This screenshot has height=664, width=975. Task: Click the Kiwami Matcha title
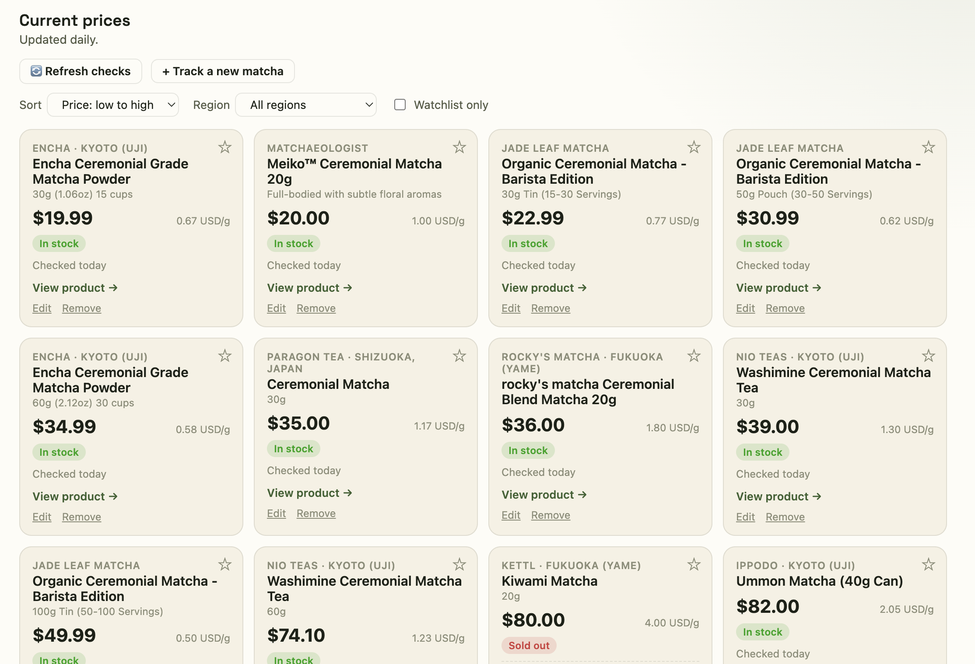click(550, 581)
